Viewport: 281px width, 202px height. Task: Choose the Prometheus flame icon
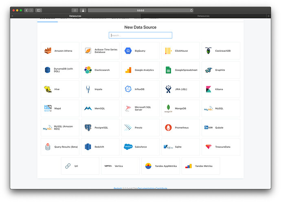tap(168, 127)
